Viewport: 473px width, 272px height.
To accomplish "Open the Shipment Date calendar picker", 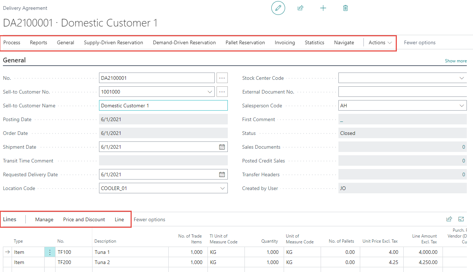I will (x=222, y=147).
